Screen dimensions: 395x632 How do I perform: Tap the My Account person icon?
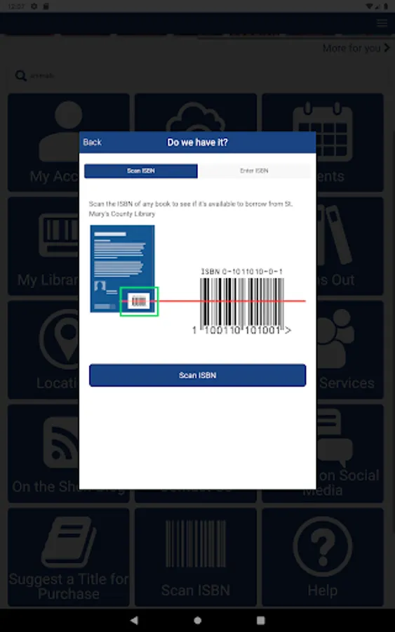60,131
